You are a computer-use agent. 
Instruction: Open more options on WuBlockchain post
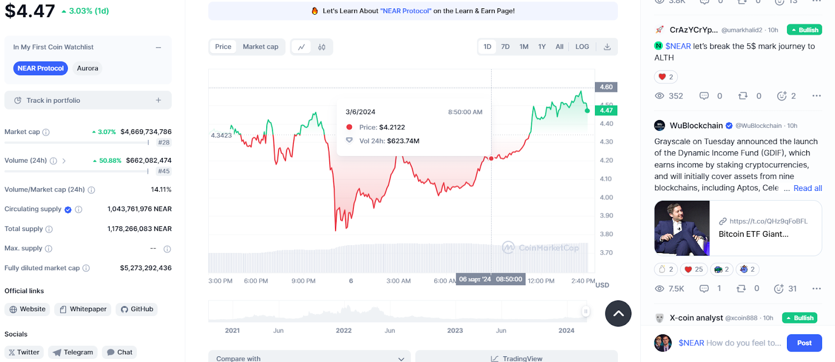coord(816,288)
